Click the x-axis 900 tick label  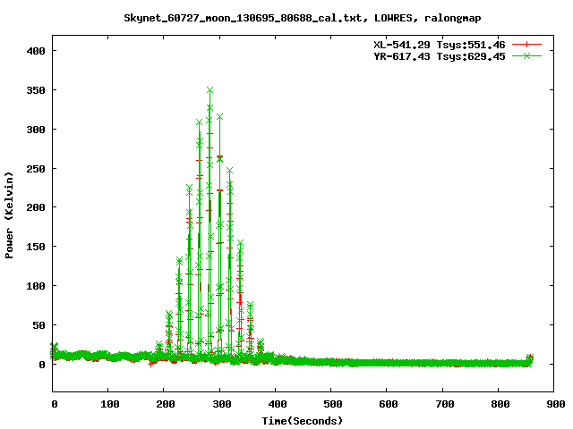click(555, 404)
